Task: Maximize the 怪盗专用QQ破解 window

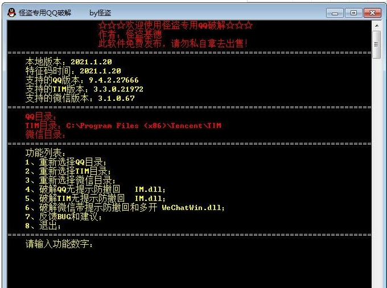Action: [x=353, y=13]
